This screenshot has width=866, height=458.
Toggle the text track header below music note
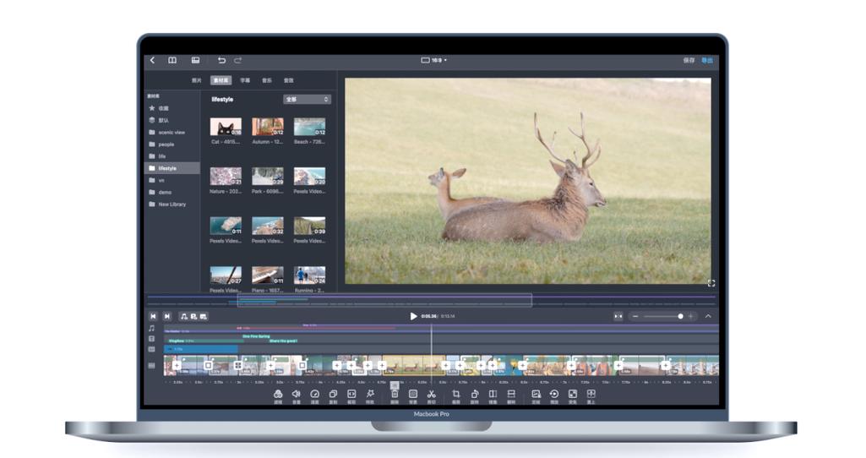[152, 339]
